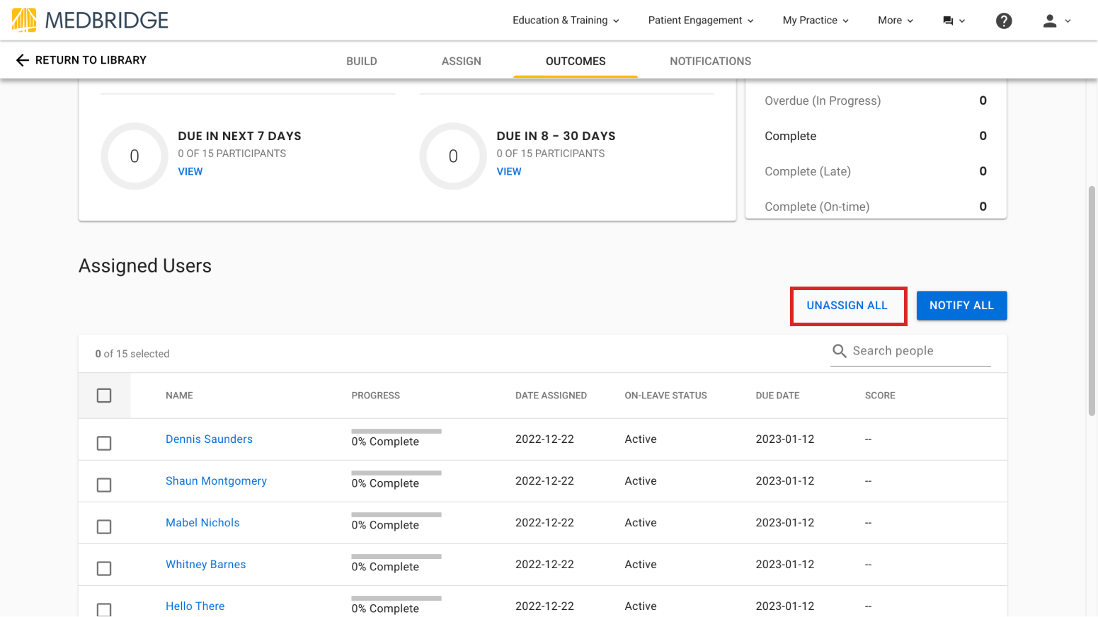The width and height of the screenshot is (1098, 617).
Task: Click the UNASSIGN ALL button
Action: [x=847, y=305]
